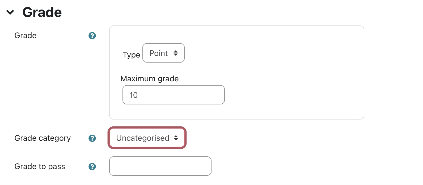
Task: Open help icon beside Grade category
Action: pos(92,138)
